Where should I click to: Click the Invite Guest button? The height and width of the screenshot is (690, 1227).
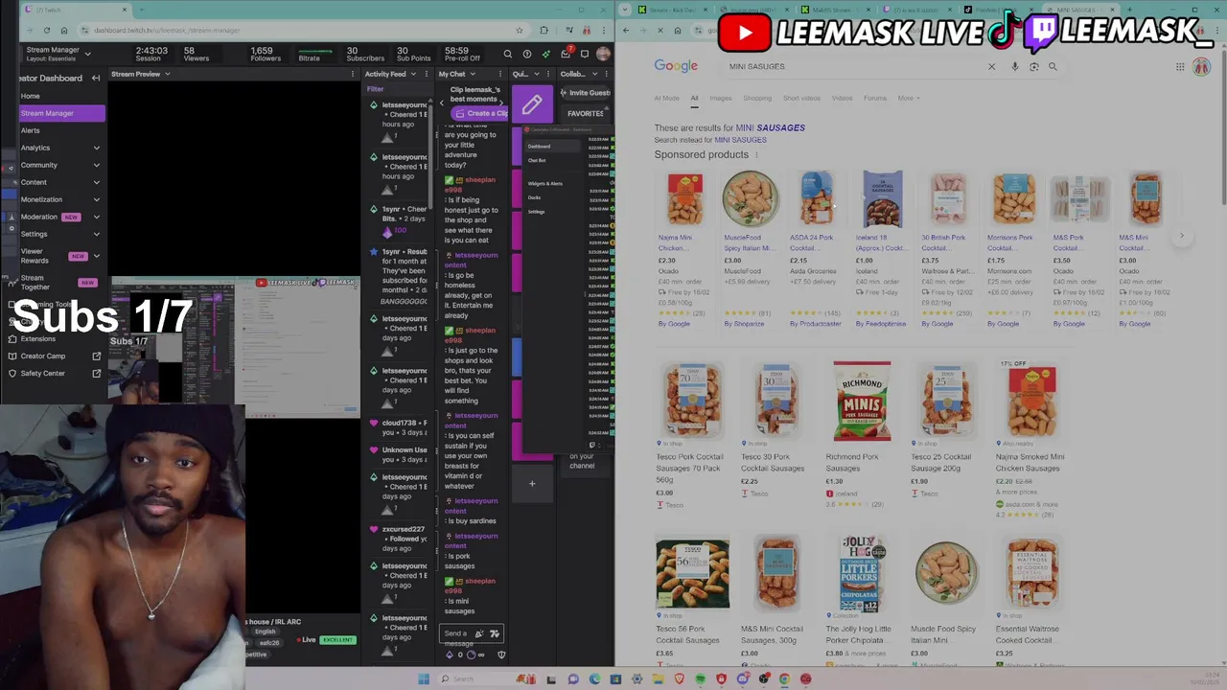click(585, 93)
